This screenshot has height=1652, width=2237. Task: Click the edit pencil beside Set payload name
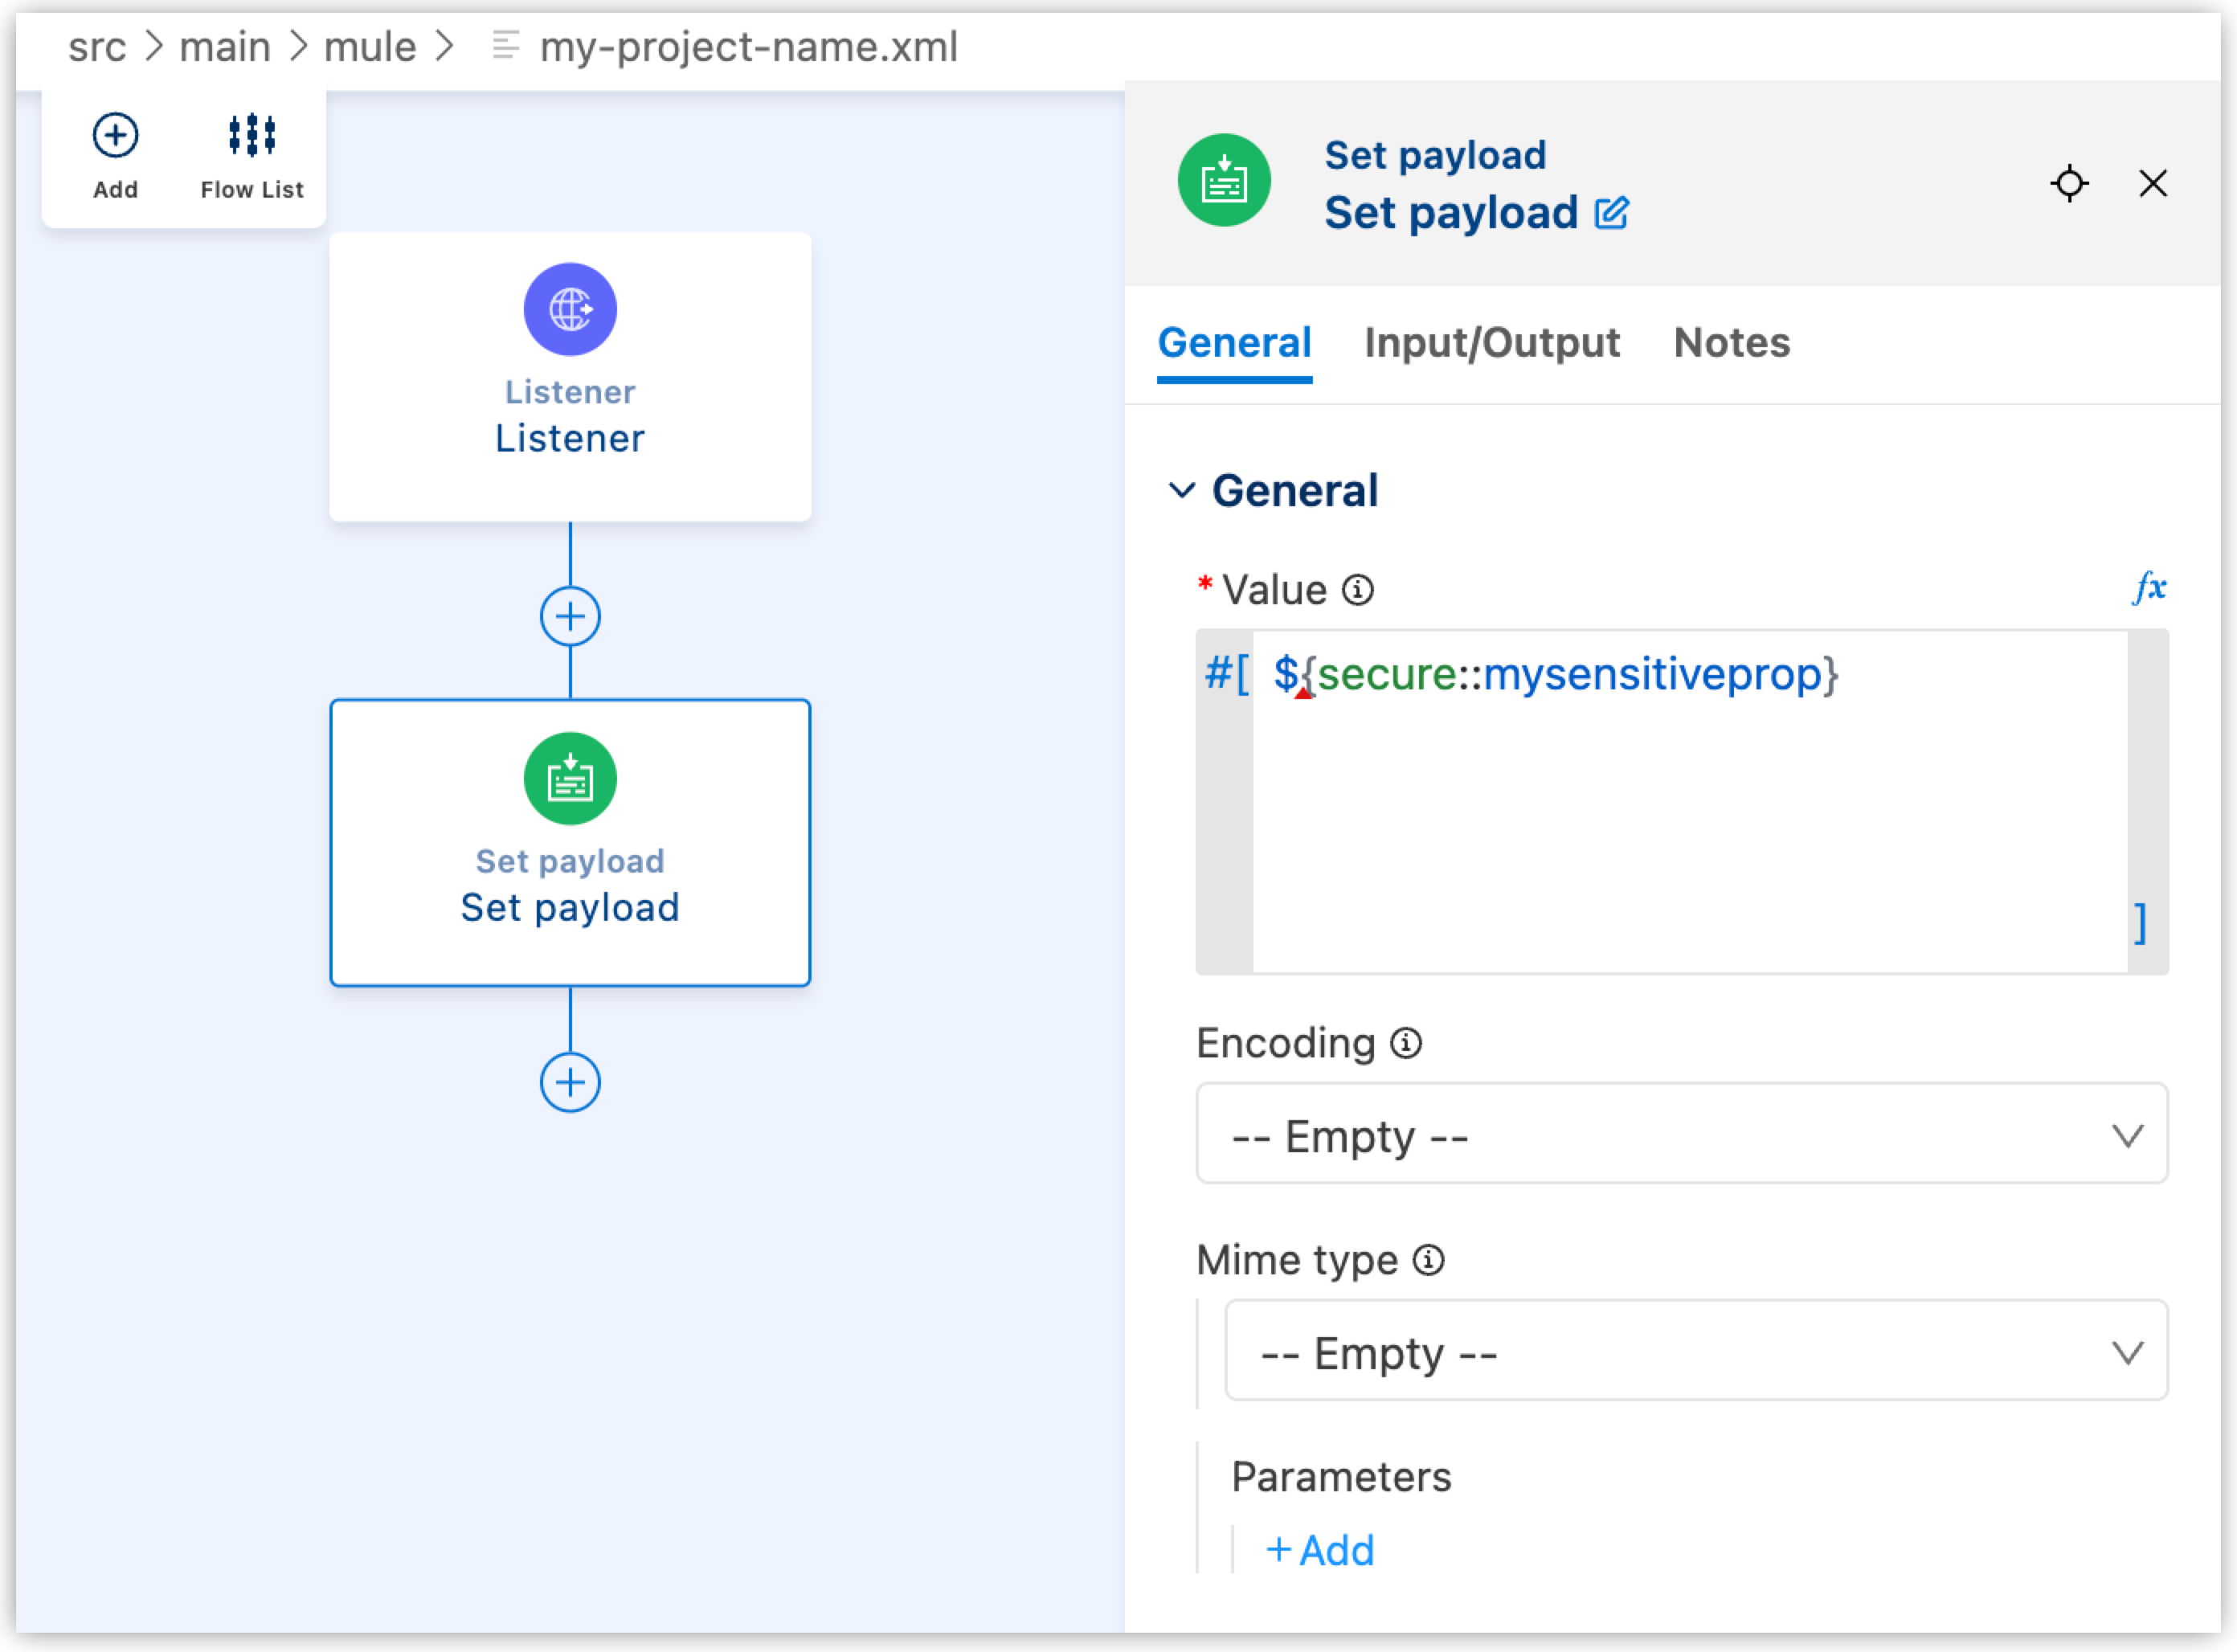point(1612,213)
